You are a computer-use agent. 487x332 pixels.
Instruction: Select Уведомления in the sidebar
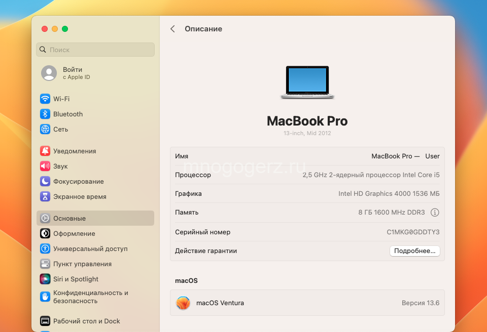(x=75, y=151)
